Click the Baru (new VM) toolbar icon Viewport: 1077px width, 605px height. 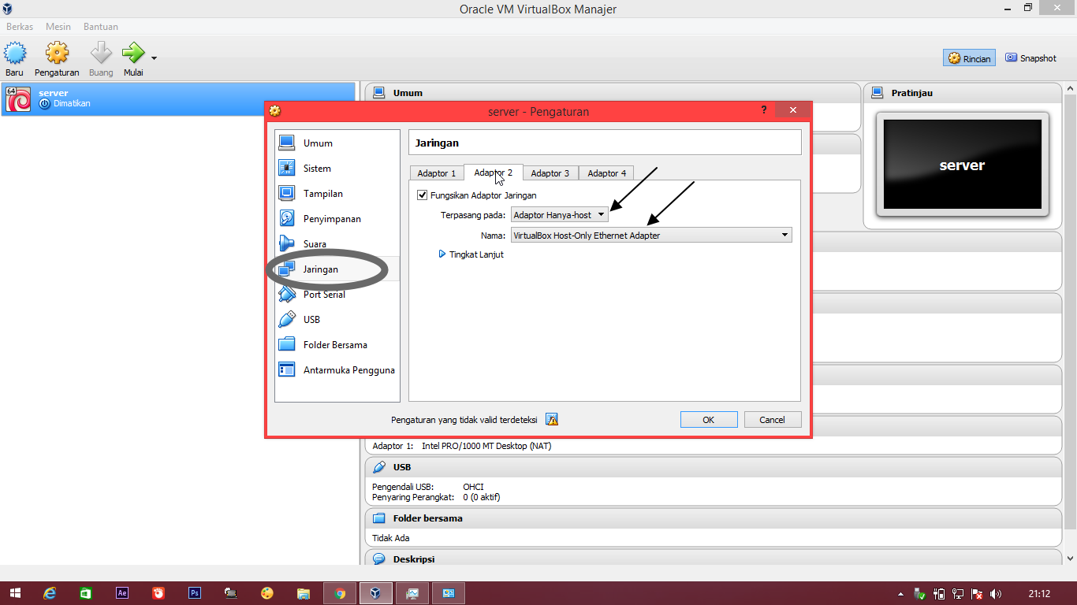pos(15,54)
